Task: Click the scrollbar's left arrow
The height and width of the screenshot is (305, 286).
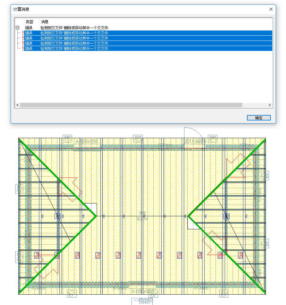Action: [17, 105]
